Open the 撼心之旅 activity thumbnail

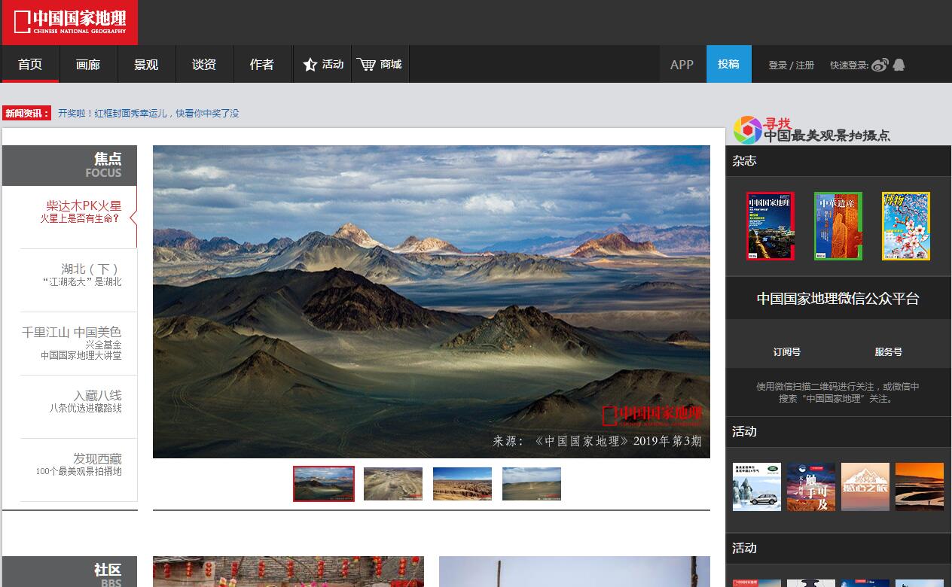point(865,487)
